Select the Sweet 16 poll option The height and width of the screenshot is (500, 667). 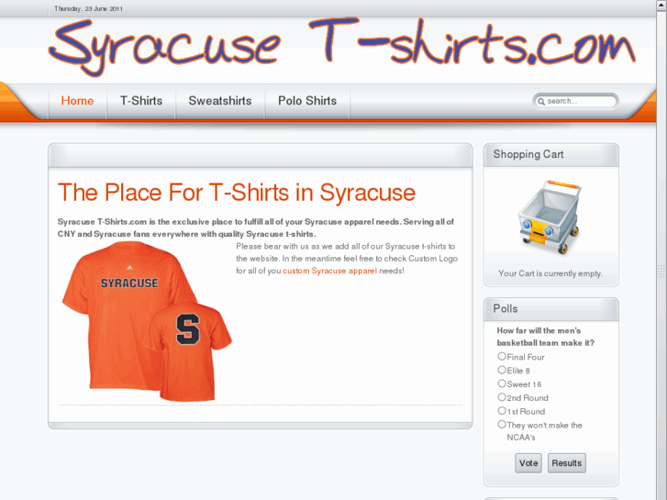(x=502, y=383)
